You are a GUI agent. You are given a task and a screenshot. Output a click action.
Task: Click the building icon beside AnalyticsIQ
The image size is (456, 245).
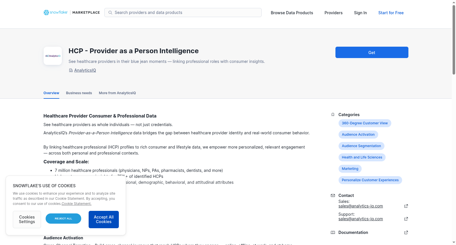[x=71, y=70]
